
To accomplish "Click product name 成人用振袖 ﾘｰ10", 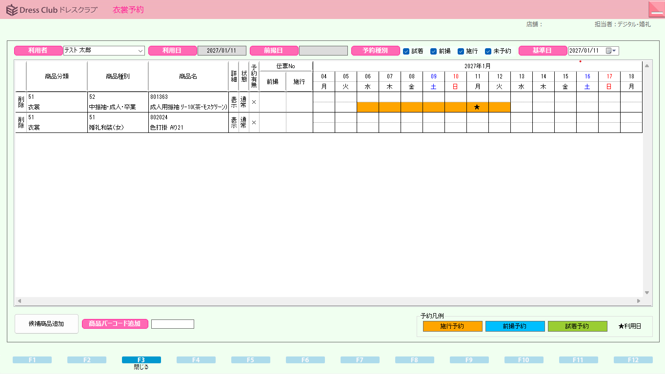I will (x=188, y=107).
